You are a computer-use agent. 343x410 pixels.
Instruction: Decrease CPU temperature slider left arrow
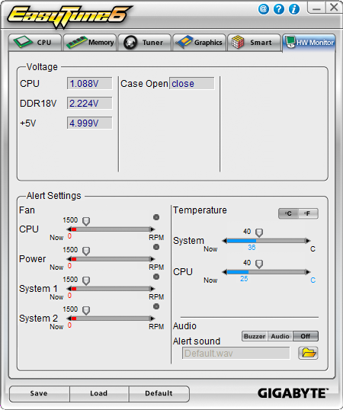click(x=224, y=272)
